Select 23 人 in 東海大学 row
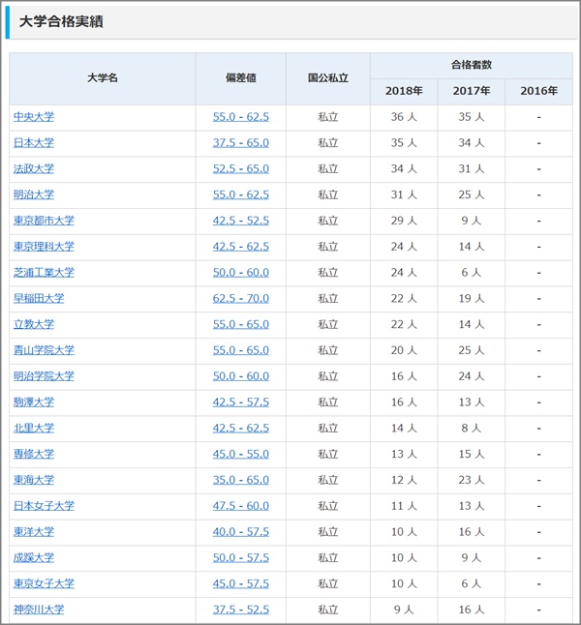The width and height of the screenshot is (581, 625). tap(472, 480)
